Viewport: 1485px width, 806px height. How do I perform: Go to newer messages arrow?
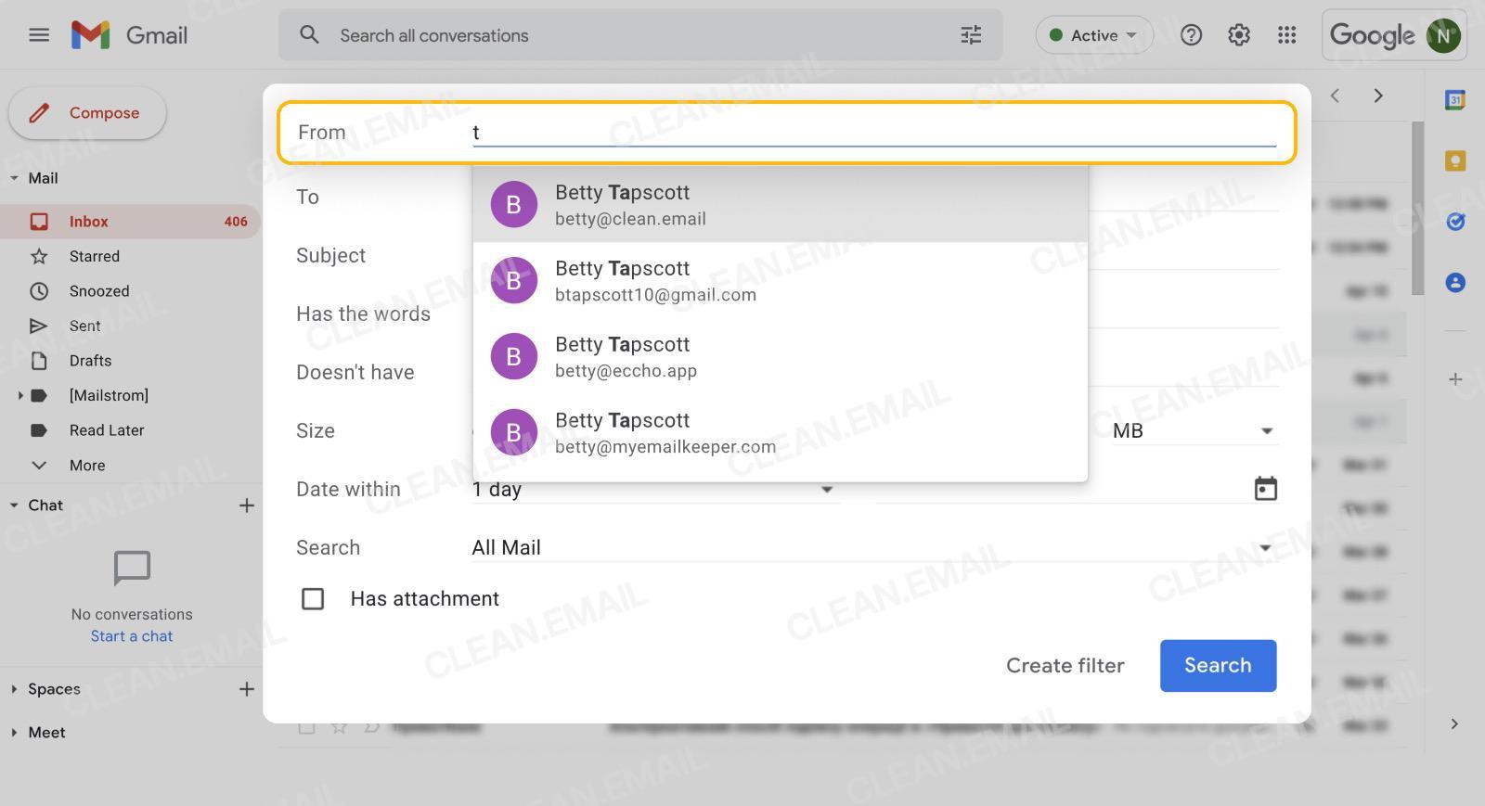pos(1335,96)
